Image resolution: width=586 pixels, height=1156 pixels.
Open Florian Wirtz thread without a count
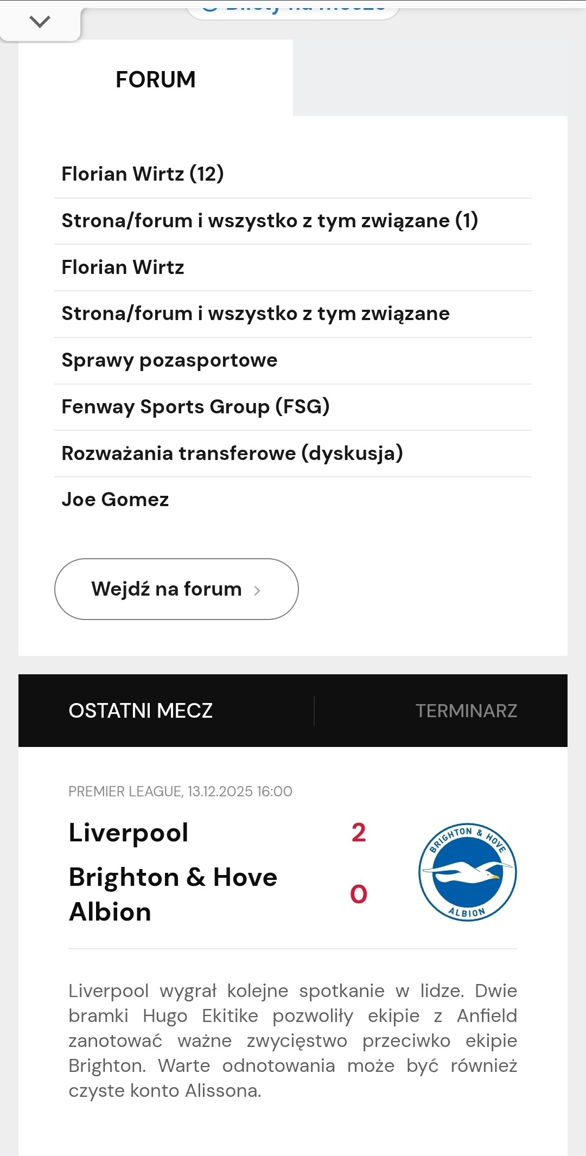click(123, 267)
